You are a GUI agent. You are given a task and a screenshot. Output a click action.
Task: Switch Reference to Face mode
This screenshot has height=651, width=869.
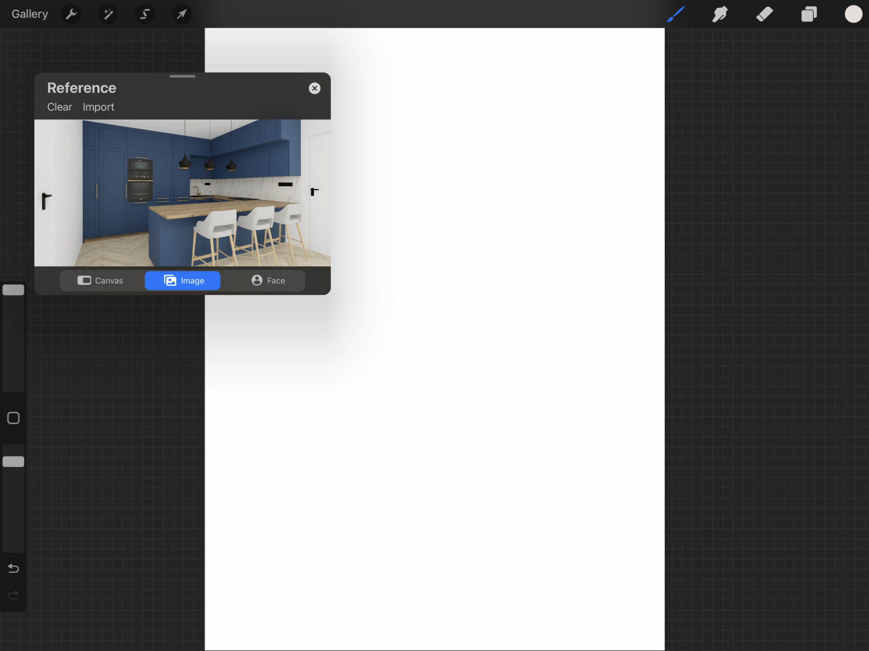coord(268,281)
